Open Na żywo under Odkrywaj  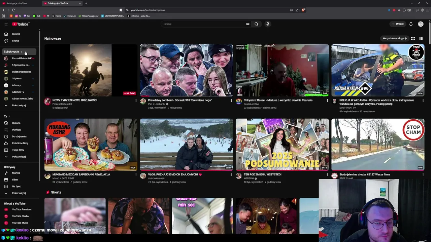19,187
